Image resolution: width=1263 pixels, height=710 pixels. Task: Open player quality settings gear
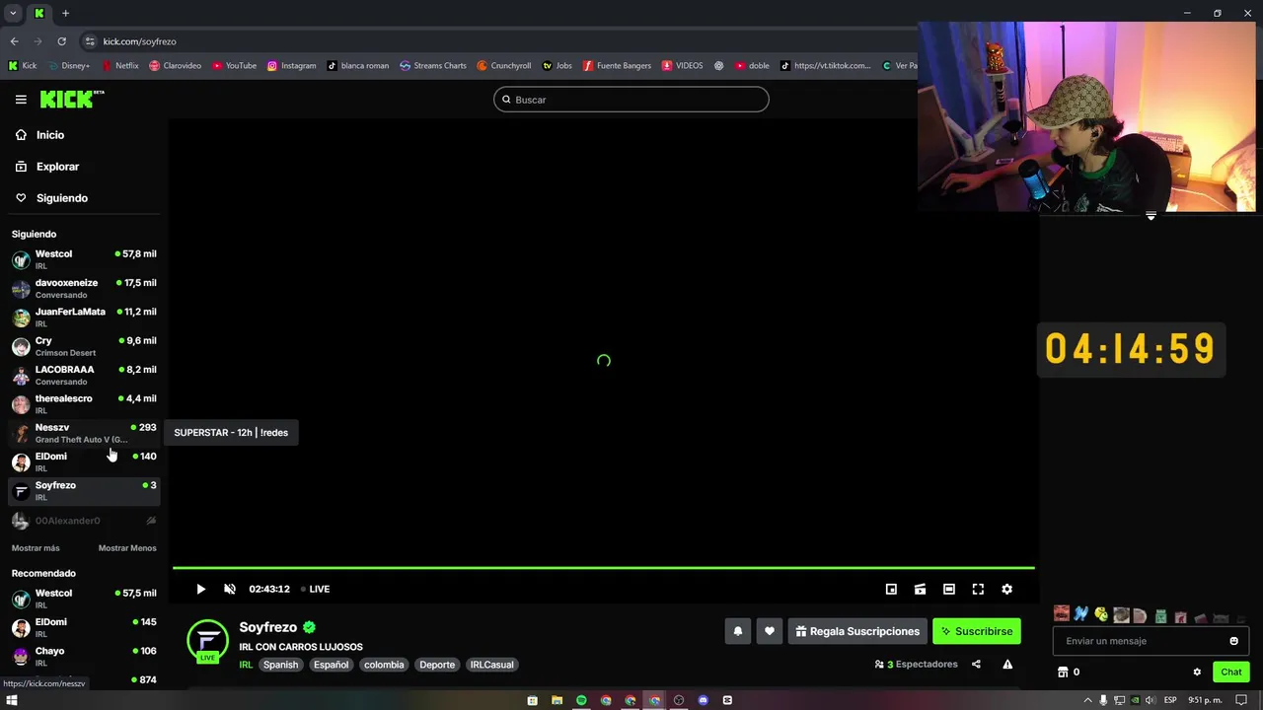point(1006,589)
